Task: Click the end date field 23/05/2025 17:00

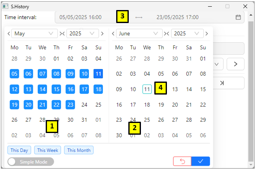Action: pos(177,17)
